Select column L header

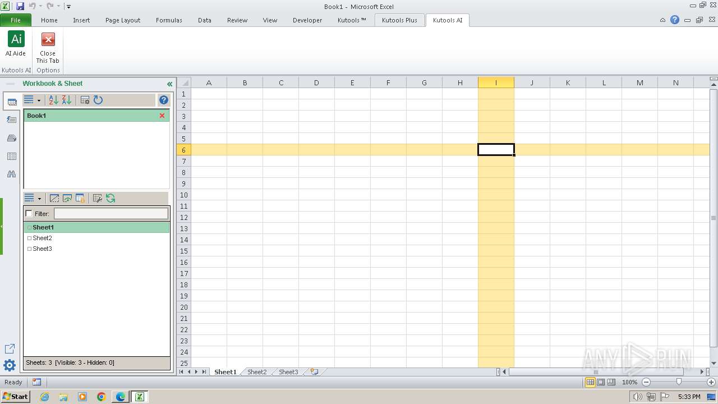click(604, 82)
